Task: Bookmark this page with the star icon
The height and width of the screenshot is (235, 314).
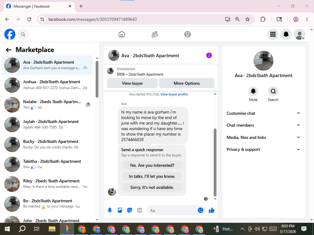Action: pos(247,19)
